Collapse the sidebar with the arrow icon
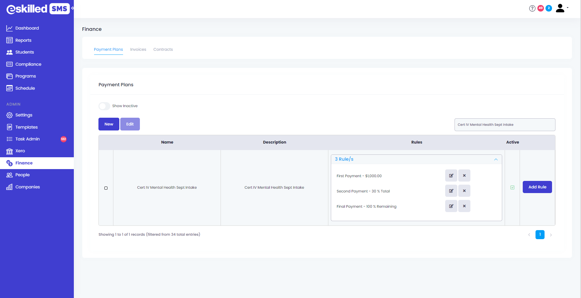Screen dimensions: 581x298 point(72,8)
